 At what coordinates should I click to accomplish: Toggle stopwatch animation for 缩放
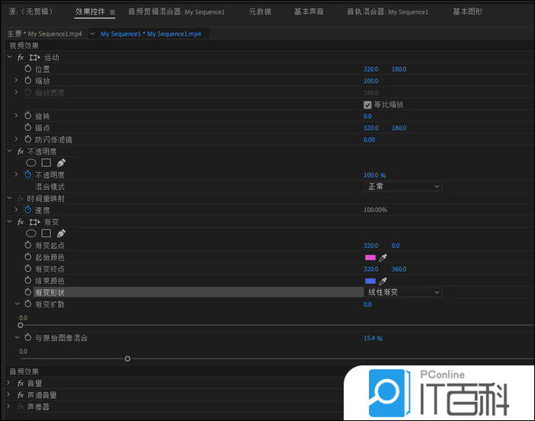(28, 81)
